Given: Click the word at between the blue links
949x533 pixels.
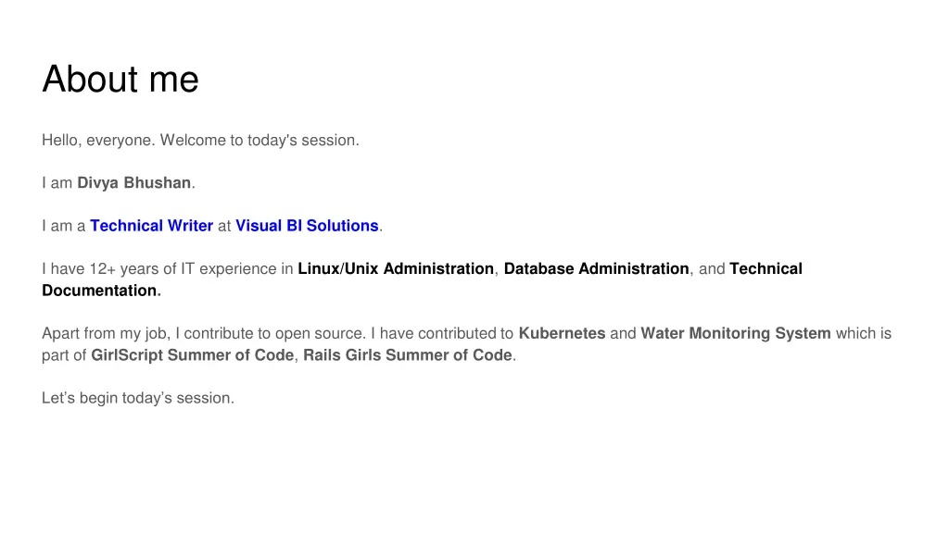Looking at the screenshot, I should click(x=224, y=226).
